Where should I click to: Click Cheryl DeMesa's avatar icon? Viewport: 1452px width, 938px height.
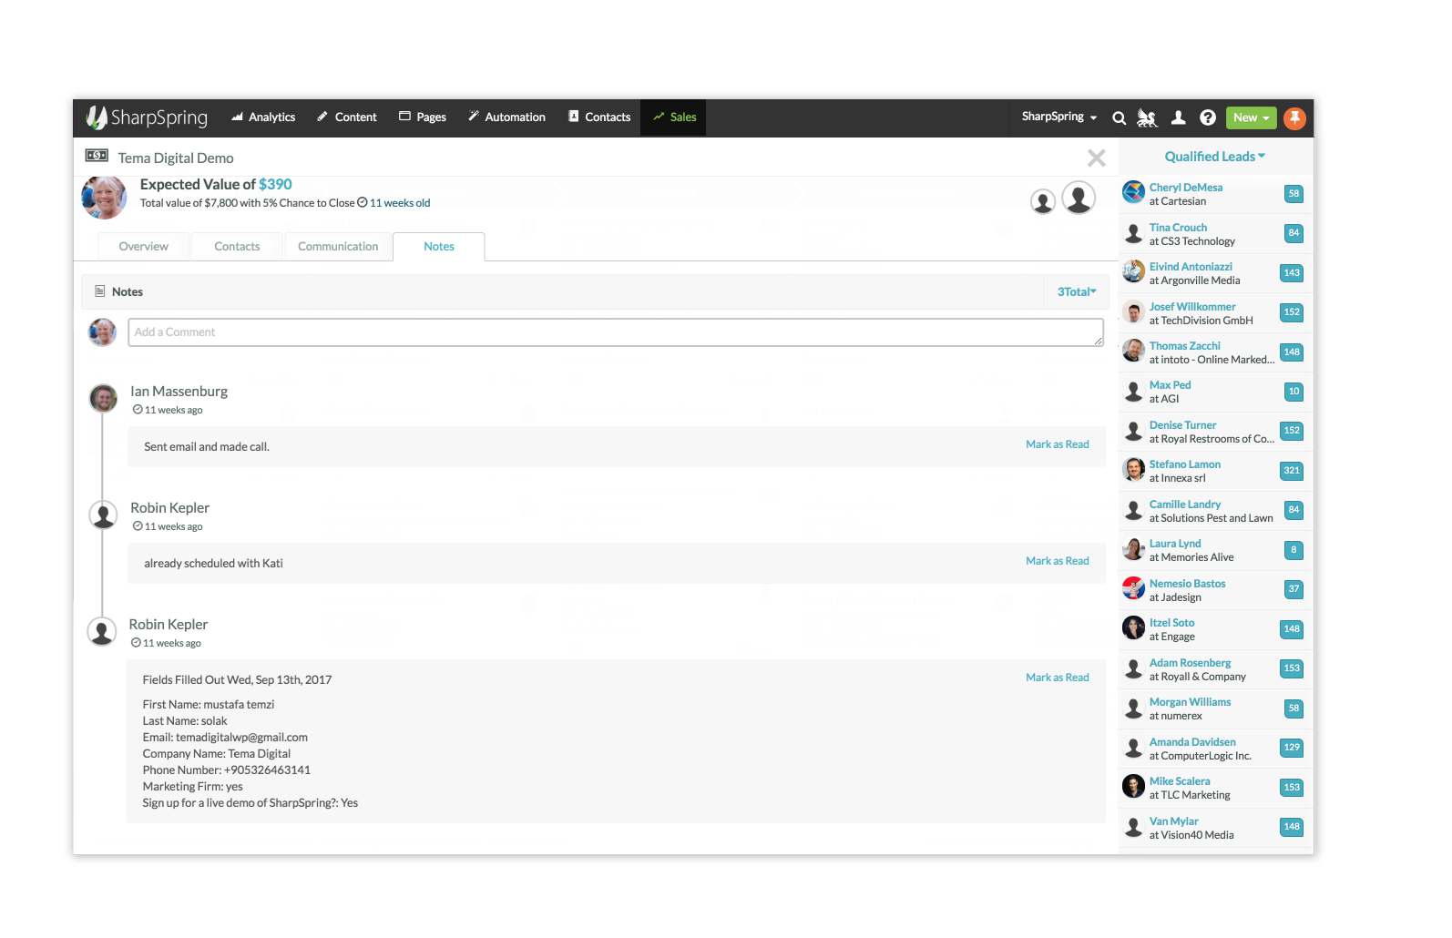(x=1133, y=192)
